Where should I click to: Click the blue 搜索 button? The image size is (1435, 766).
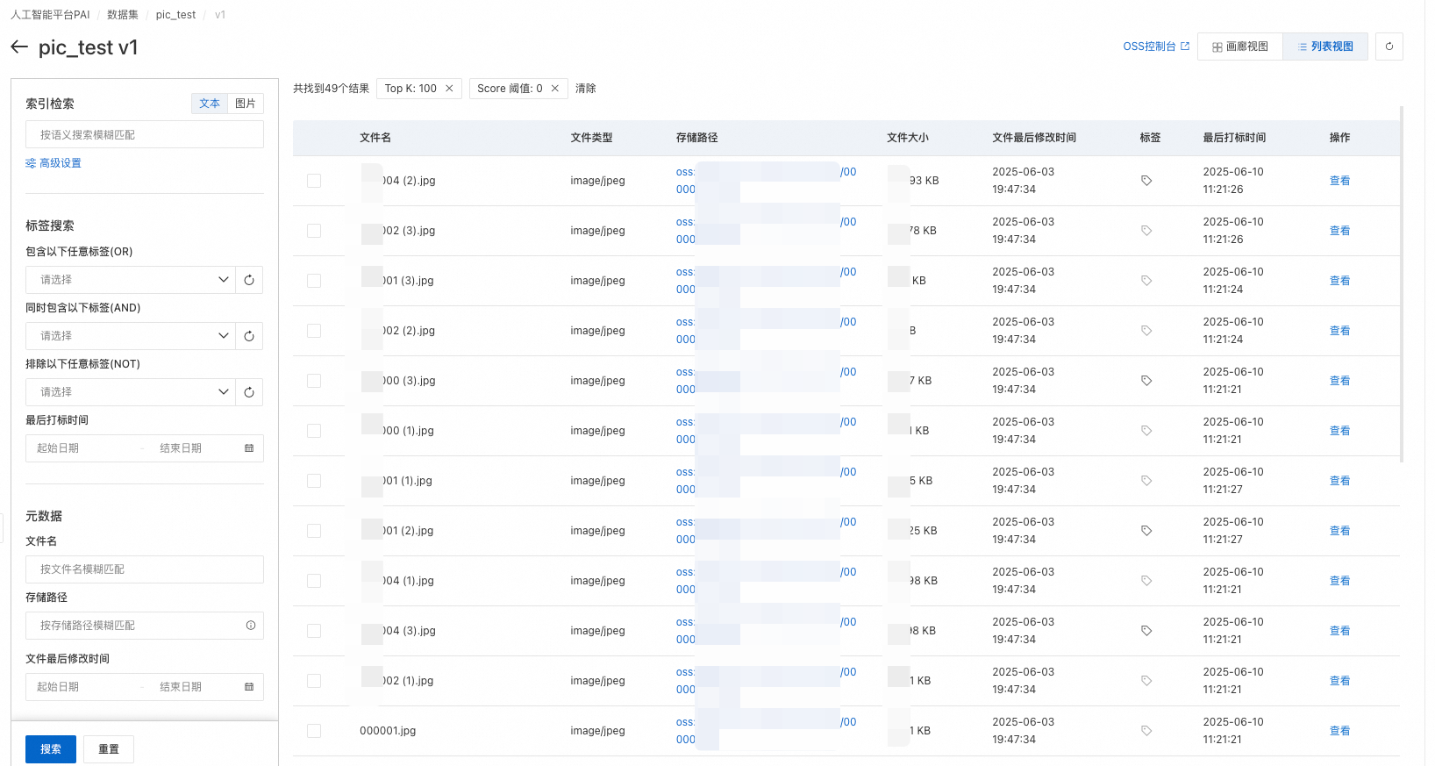[51, 749]
